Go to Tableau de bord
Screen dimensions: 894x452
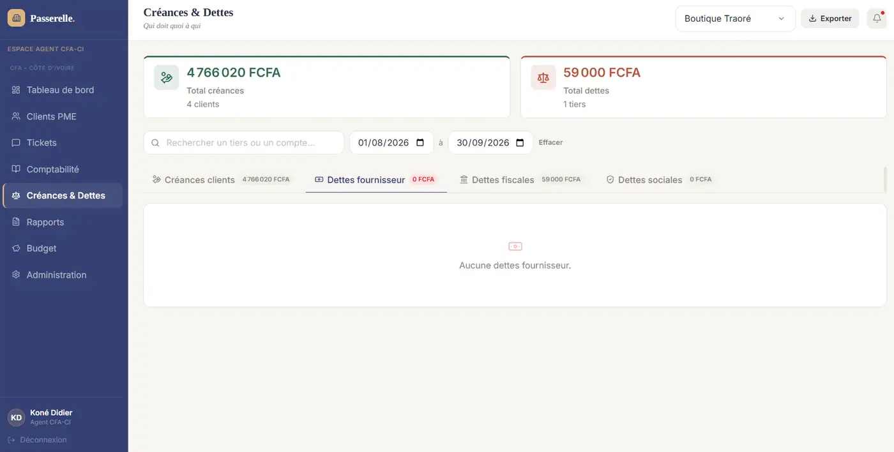pyautogui.click(x=63, y=90)
